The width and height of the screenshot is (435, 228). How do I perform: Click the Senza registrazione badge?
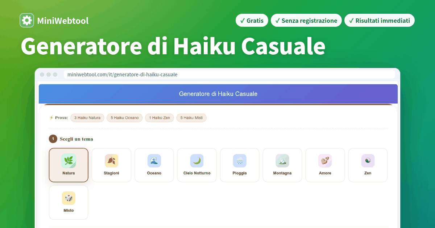pyautogui.click(x=306, y=21)
